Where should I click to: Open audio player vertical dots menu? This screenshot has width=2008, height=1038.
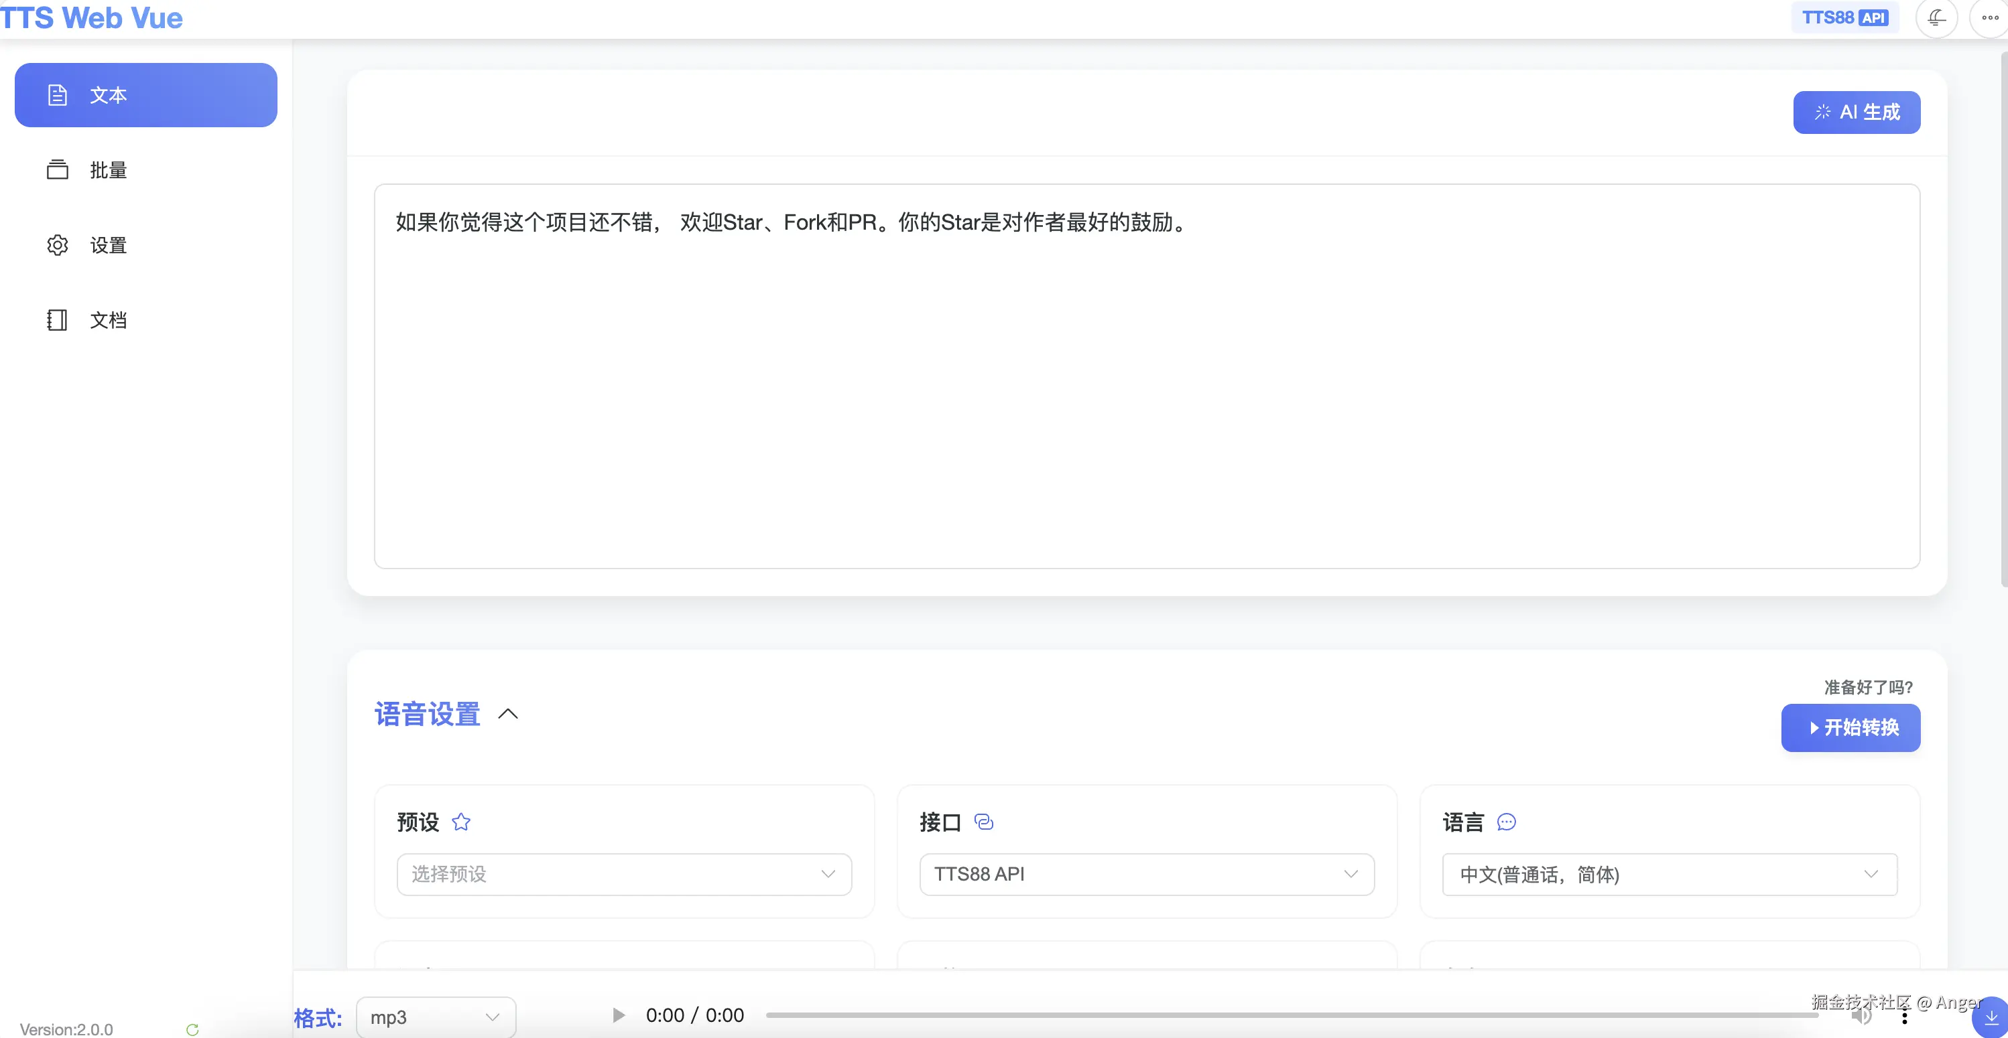[1904, 1017]
